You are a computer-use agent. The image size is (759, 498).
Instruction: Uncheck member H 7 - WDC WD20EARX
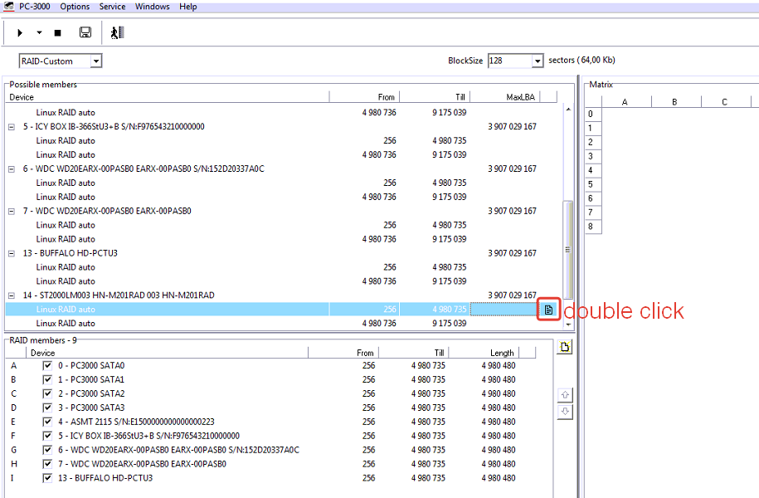[x=47, y=464]
